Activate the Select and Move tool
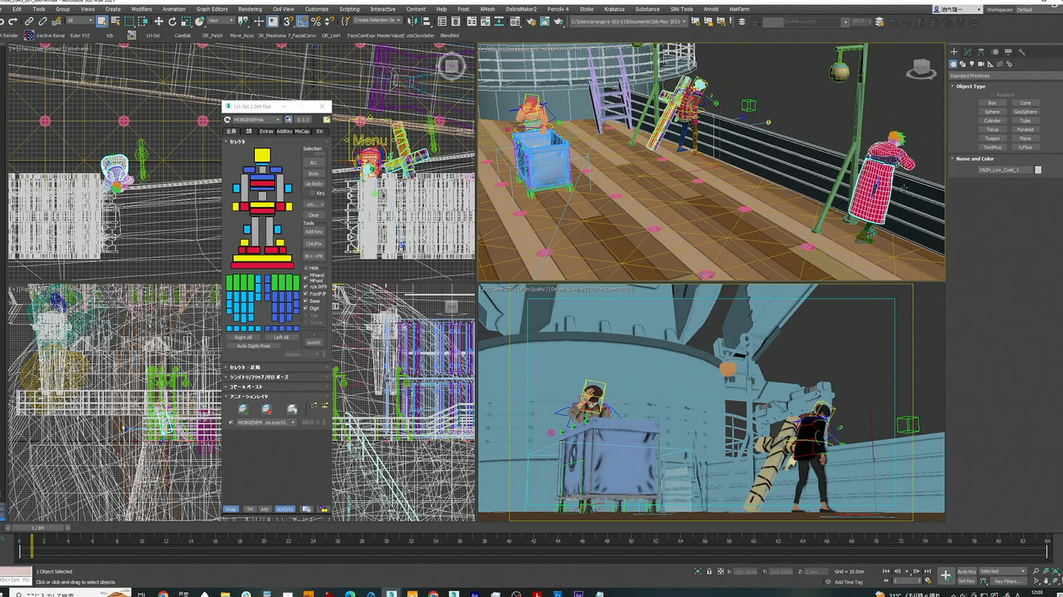The width and height of the screenshot is (1063, 597). 159,21
